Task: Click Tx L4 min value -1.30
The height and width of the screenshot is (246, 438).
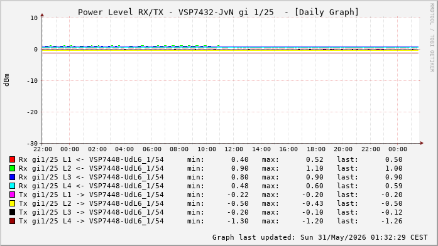Action: coord(238,221)
